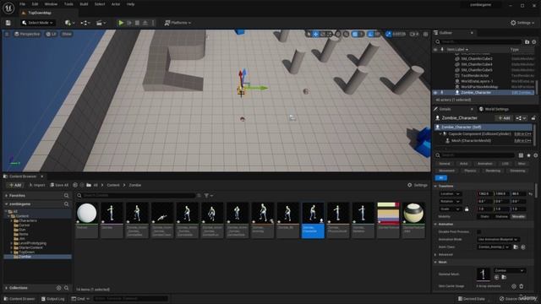Set Mobility to Static
Viewport: 541px width, 304px height.
(484, 216)
